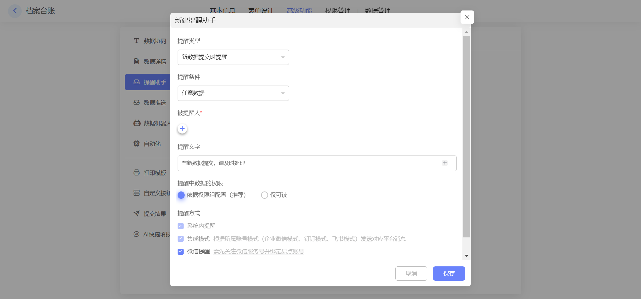Click the plus icon inside 提醒文字 field

445,163
